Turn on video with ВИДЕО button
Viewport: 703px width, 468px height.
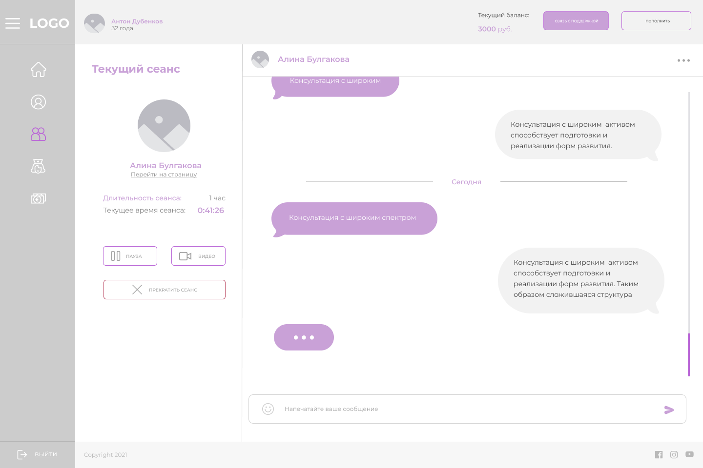198,256
